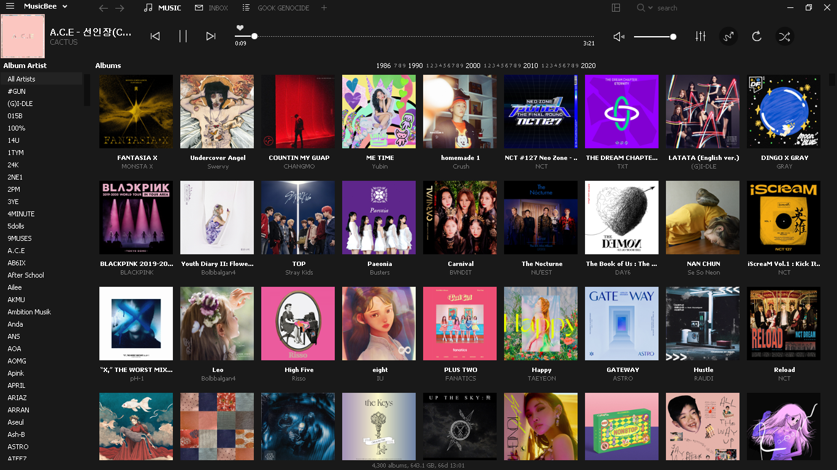Select All Artists in the artist list

(41, 79)
